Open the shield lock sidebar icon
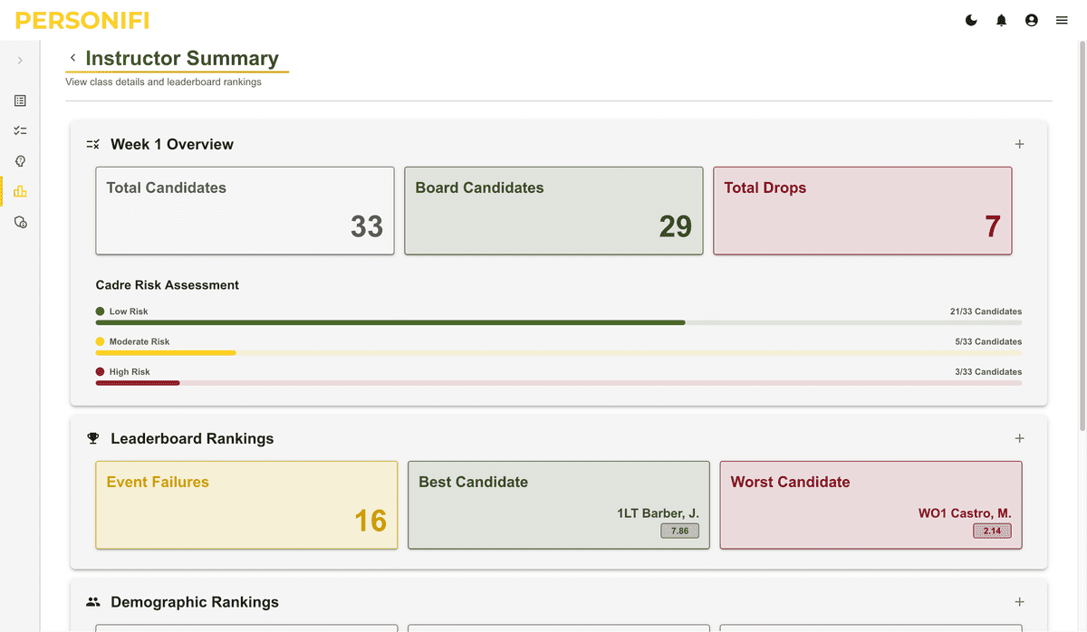1087x632 pixels. (x=20, y=222)
